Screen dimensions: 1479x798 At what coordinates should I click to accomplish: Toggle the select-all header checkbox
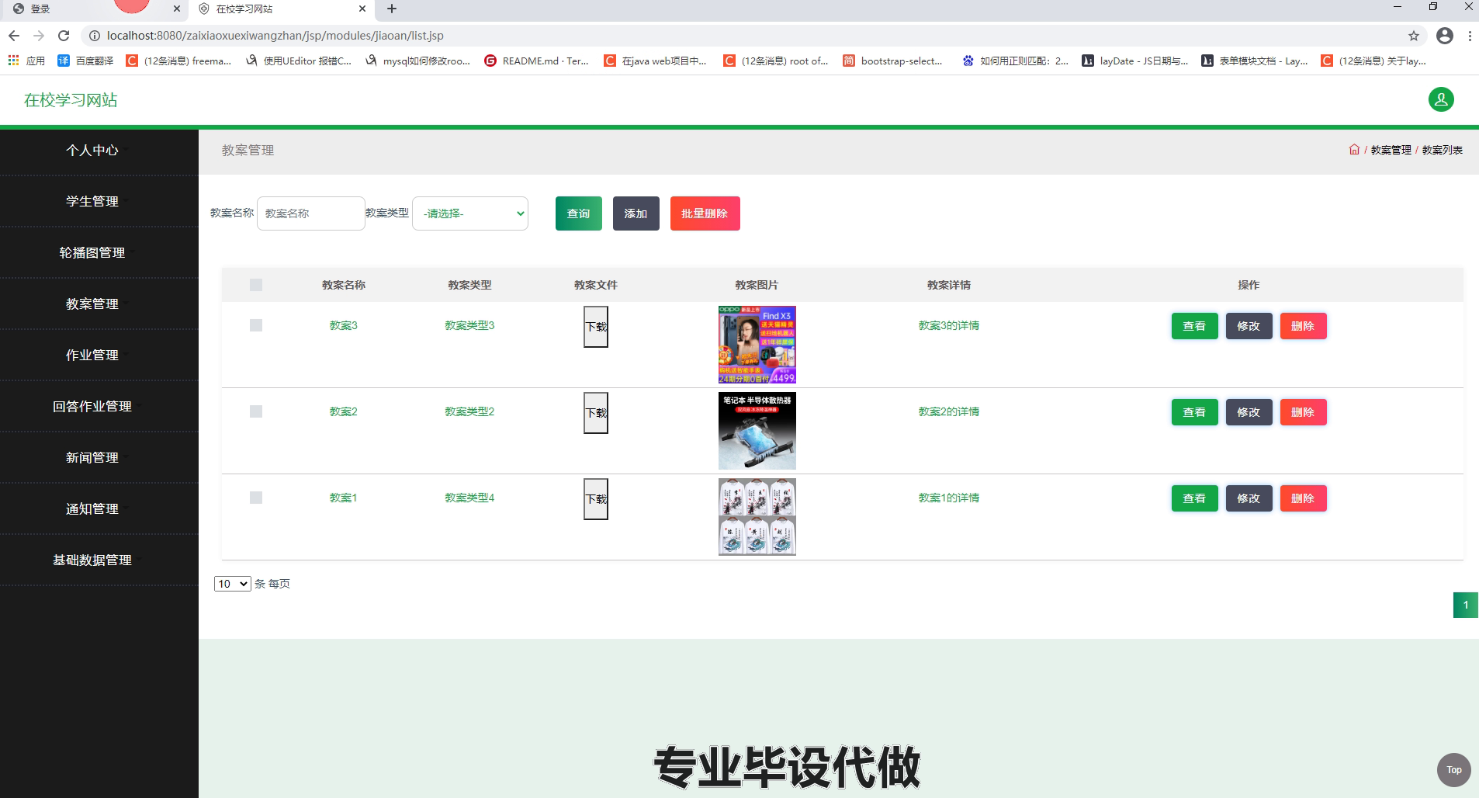[x=256, y=285]
